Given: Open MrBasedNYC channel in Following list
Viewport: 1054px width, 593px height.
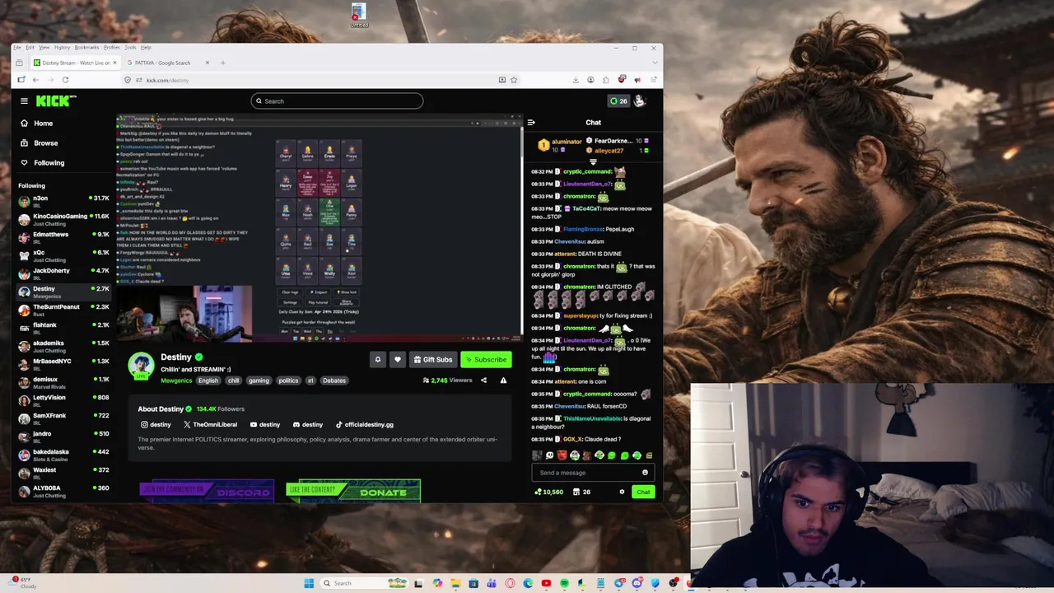Looking at the screenshot, I should pos(63,364).
